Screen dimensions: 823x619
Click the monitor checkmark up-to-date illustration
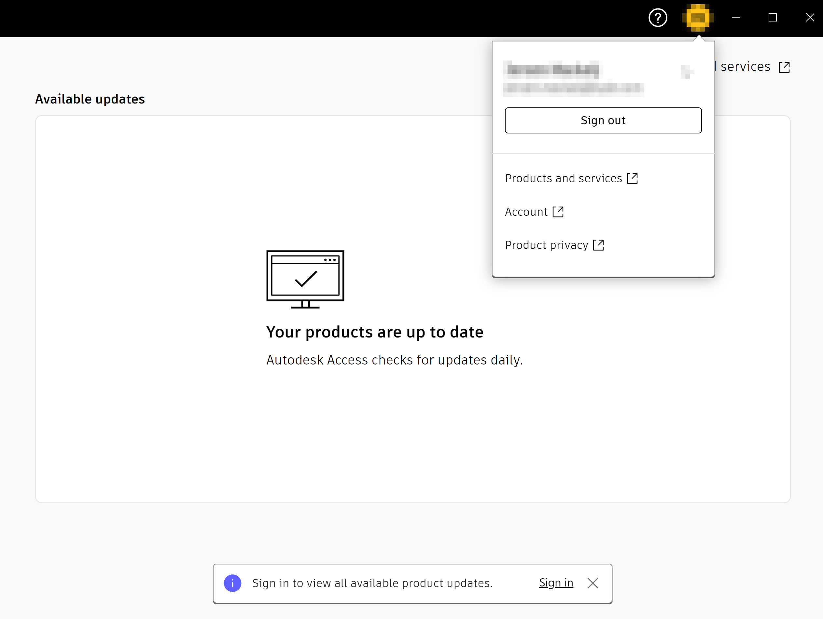coord(305,279)
